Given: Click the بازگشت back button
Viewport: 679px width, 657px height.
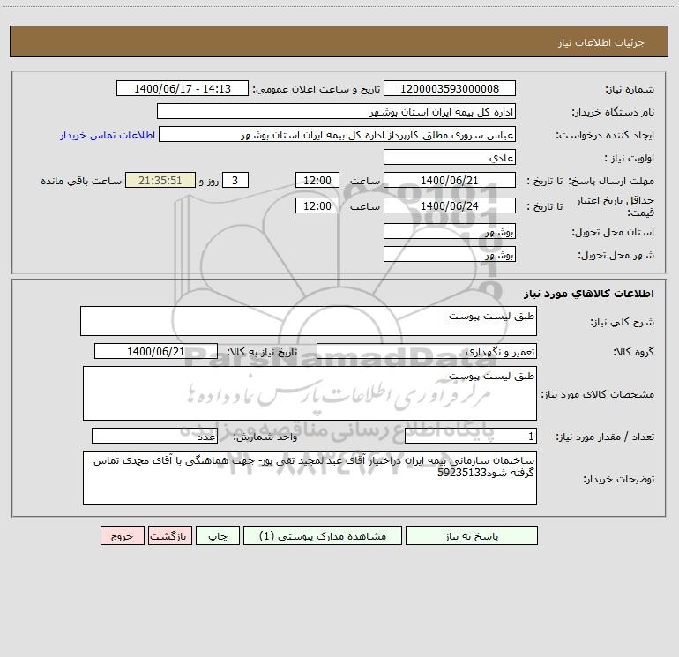Looking at the screenshot, I should pos(169,535).
